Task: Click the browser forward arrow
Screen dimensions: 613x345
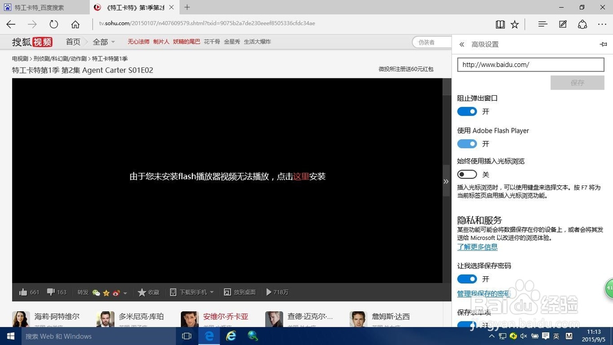Action: point(32,25)
